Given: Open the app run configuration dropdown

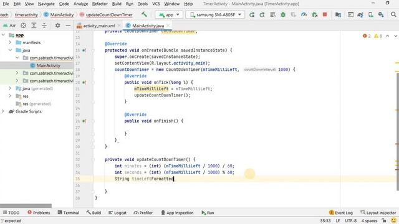Looking at the screenshot, I should coord(169,15).
